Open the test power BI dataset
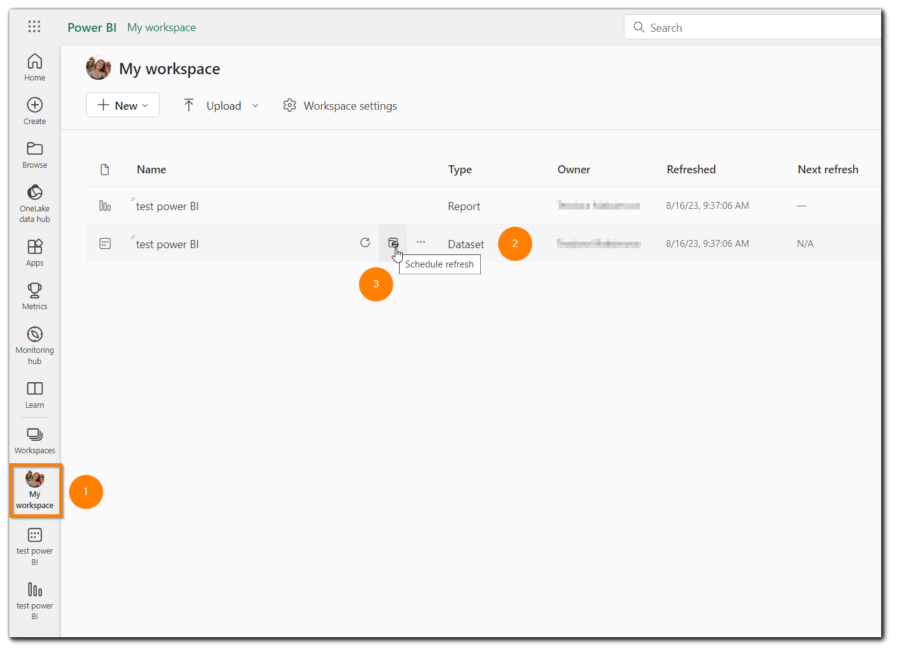The width and height of the screenshot is (898, 654). pyautogui.click(x=167, y=244)
